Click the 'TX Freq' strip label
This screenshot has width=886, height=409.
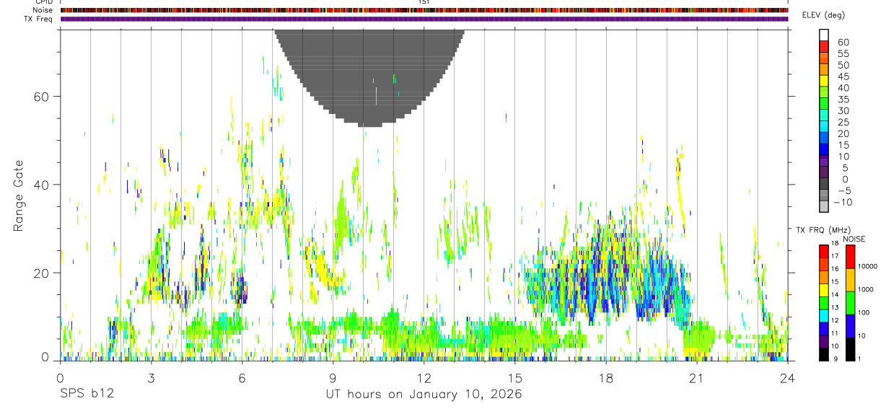(39, 19)
